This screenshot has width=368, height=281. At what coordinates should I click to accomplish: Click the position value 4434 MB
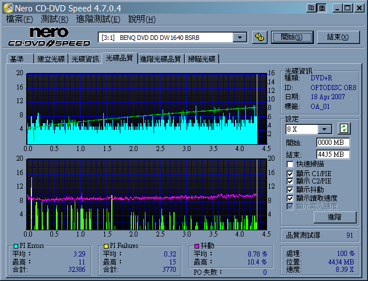coord(341,262)
